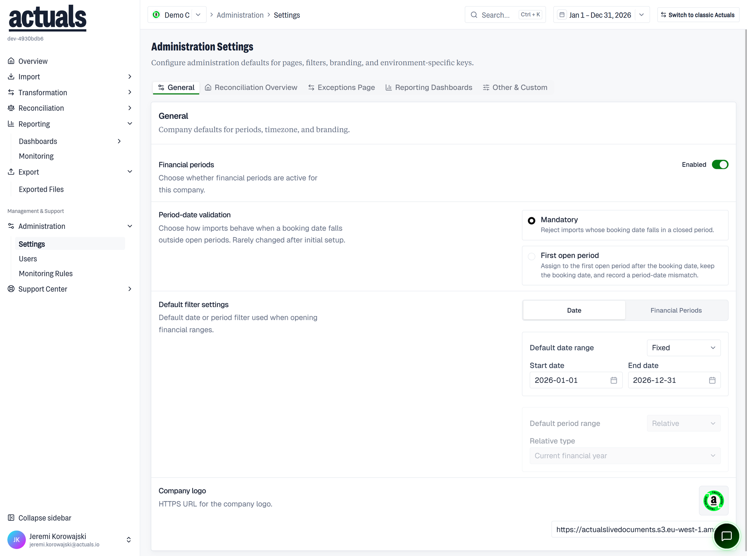Viewport: 747px width, 556px height.
Task: Click the company logo preview thumbnail
Action: pyautogui.click(x=713, y=501)
